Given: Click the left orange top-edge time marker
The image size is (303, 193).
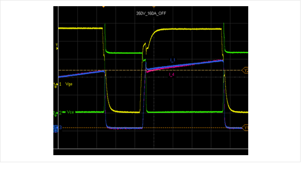Looking at the screenshot, I should [x=103, y=7].
